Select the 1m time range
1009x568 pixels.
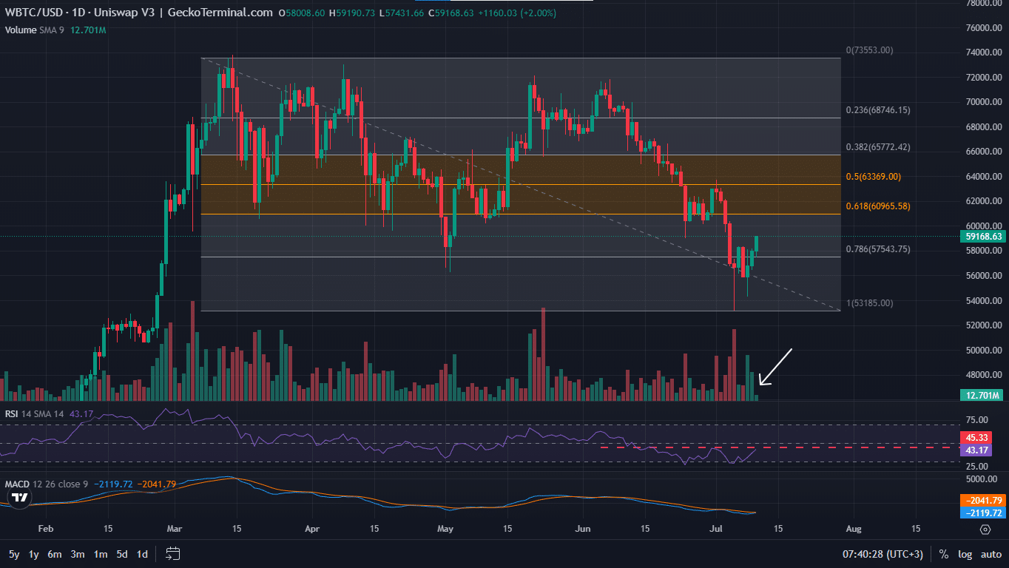[100, 554]
